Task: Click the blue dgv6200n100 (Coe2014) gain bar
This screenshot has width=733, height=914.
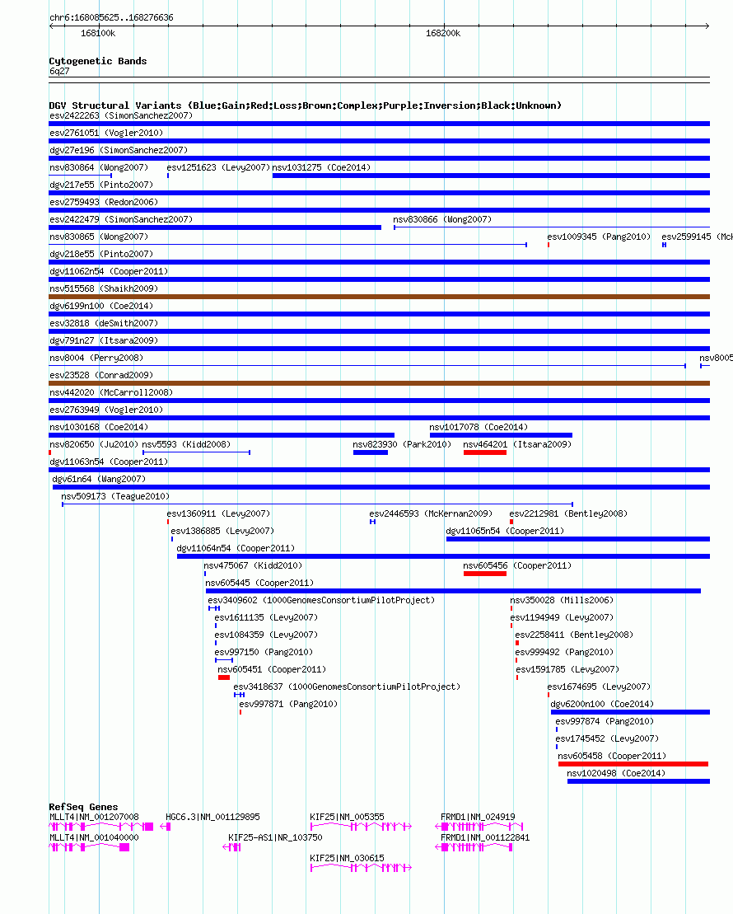Action: [630, 712]
